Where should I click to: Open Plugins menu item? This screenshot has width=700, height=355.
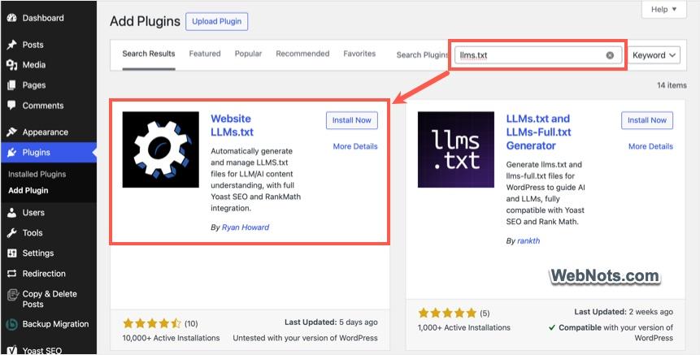pos(48,153)
